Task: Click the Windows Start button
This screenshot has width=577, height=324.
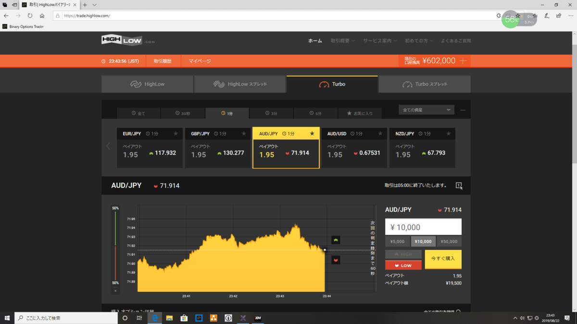Action: [x=7, y=318]
